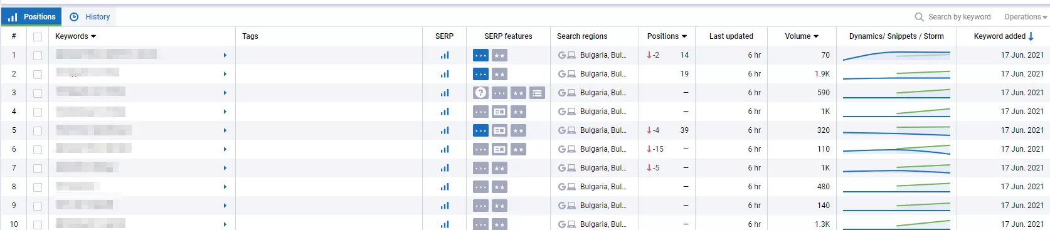Expand keyword row 2 arrow
Screen dimensions: 1050x230
(225, 75)
